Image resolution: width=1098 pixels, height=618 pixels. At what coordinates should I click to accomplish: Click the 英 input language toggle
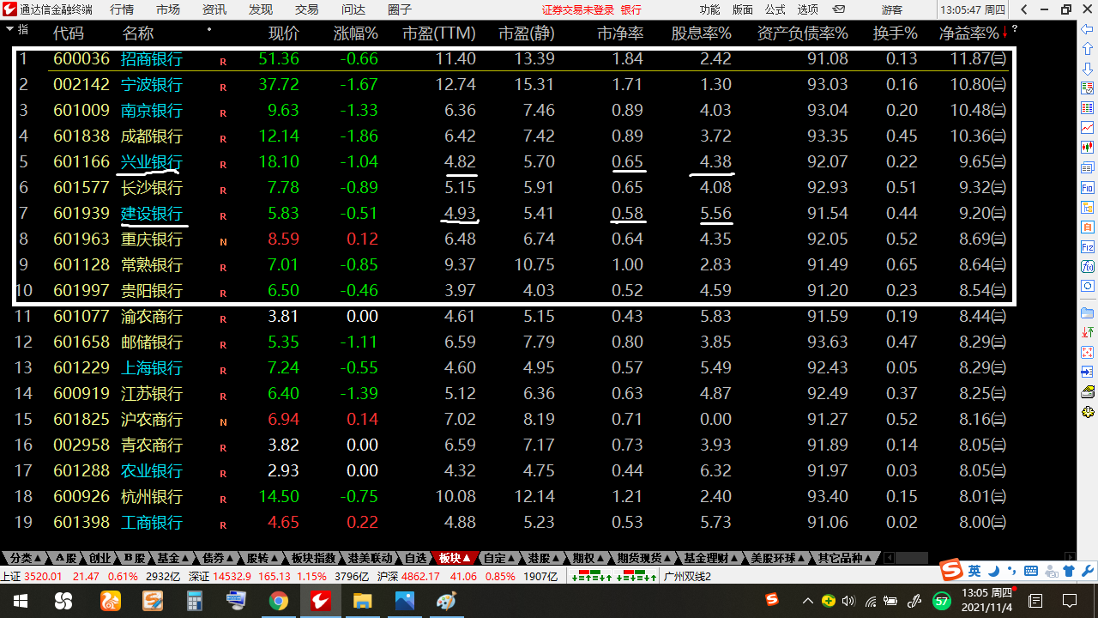coord(975,571)
